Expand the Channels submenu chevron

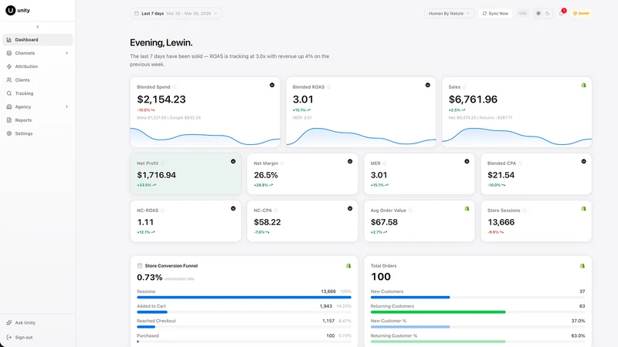(66, 53)
